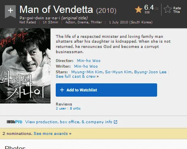Image resolution: width=187 pixels, height=149 pixels.
Task: Expand See full cast & crew
Action: (77, 77)
